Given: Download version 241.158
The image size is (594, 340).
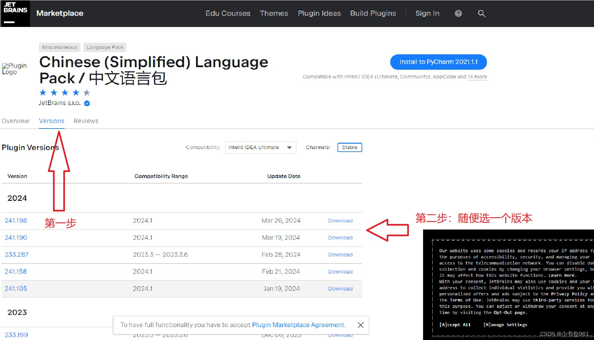Looking at the screenshot, I should (340, 272).
